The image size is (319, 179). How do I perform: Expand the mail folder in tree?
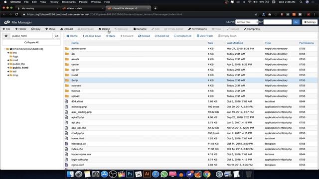point(8,60)
